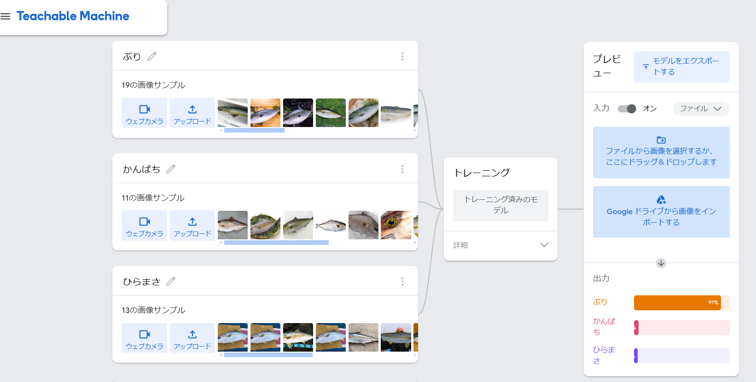The width and height of the screenshot is (756, 382).
Task: Open the hamburger menu beside Teachable Machine
Action: [x=6, y=17]
